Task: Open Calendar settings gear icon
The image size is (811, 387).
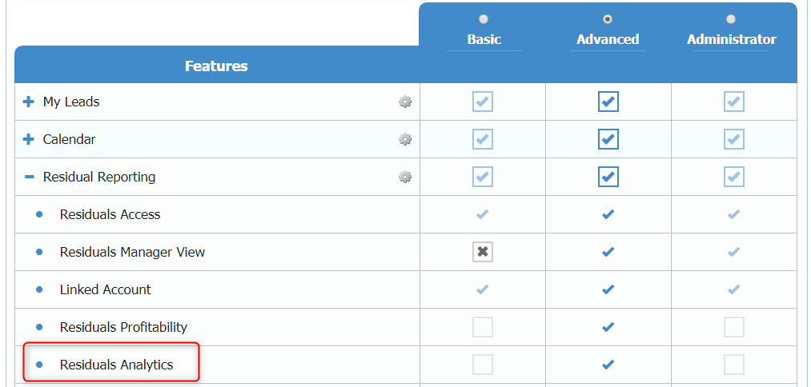Action: 405,139
